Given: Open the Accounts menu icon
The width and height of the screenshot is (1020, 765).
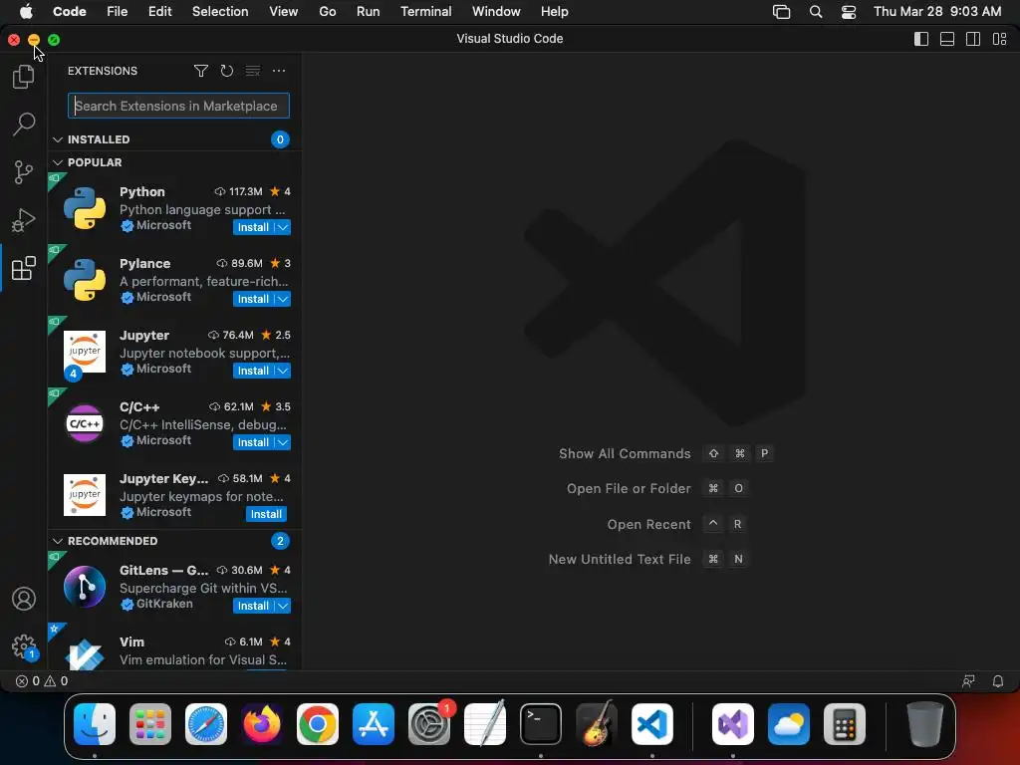Looking at the screenshot, I should click(24, 599).
